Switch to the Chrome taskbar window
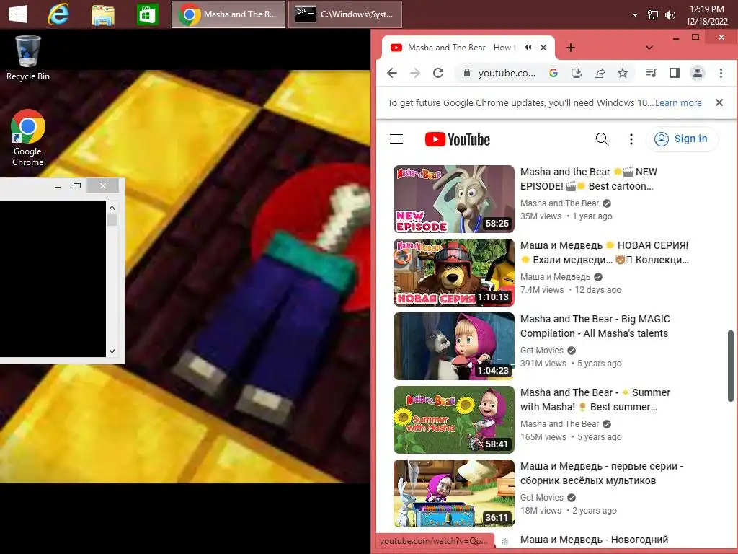Viewport: 738px width, 554px height. (x=228, y=14)
